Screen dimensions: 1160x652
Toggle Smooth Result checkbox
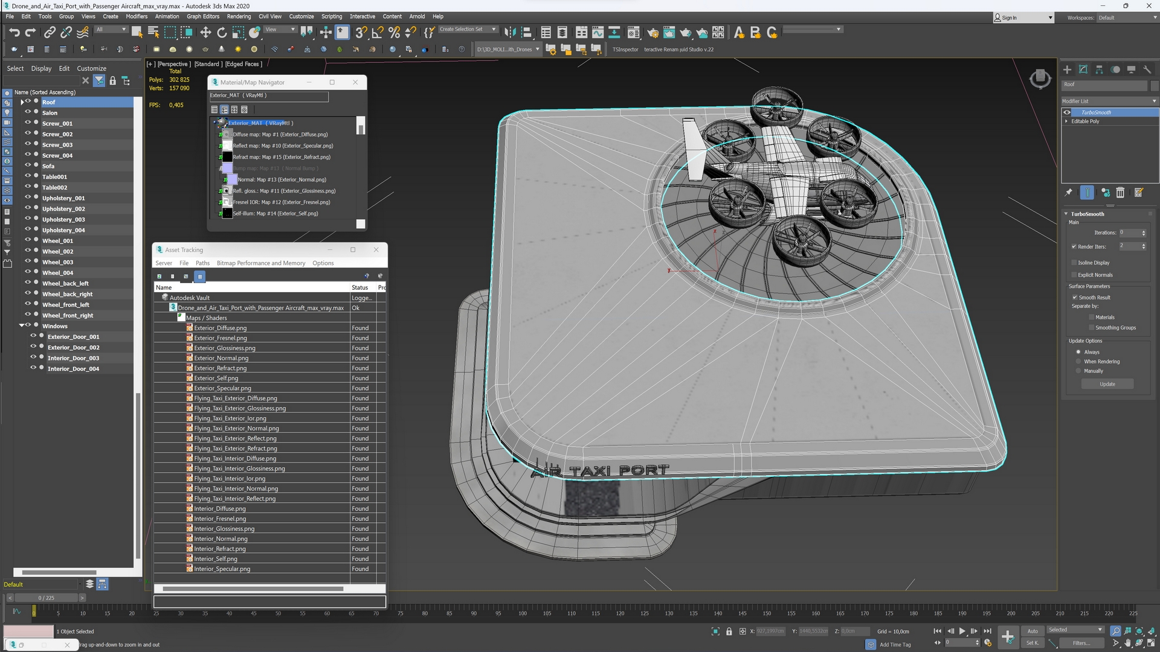[1074, 298]
